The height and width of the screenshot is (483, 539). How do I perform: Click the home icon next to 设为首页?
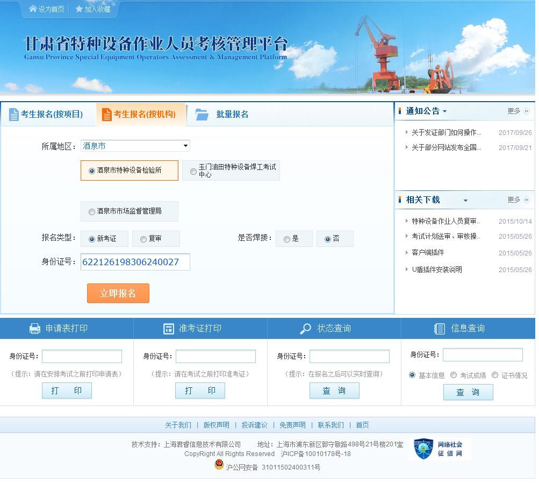pos(32,9)
